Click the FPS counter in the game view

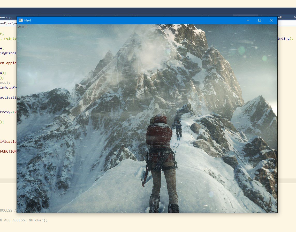(x=22, y=27)
